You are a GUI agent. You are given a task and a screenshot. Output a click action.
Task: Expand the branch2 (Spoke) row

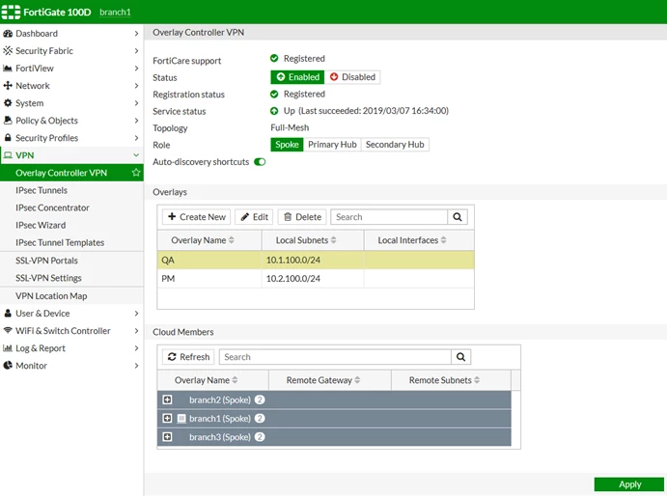point(168,400)
